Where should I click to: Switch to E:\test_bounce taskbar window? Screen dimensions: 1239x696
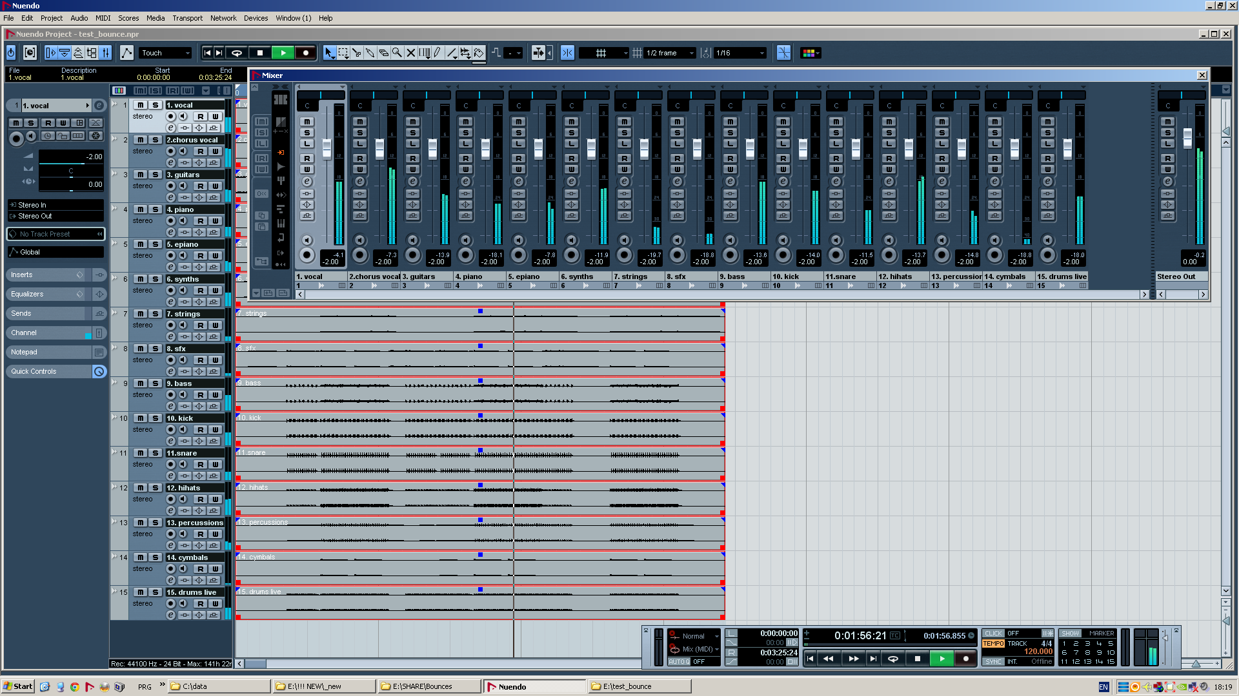639,686
